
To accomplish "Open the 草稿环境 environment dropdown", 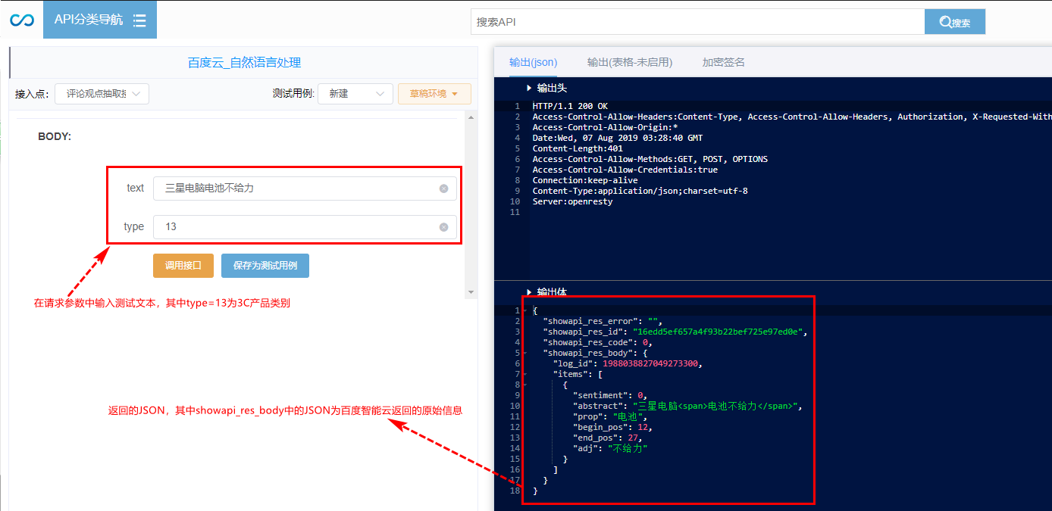I will tap(434, 94).
